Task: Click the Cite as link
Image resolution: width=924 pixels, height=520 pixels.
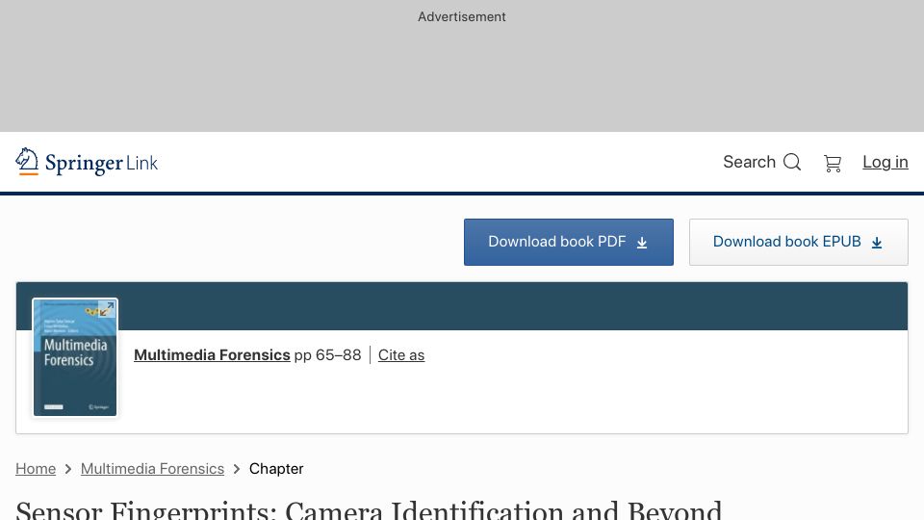Action: pyautogui.click(x=401, y=355)
